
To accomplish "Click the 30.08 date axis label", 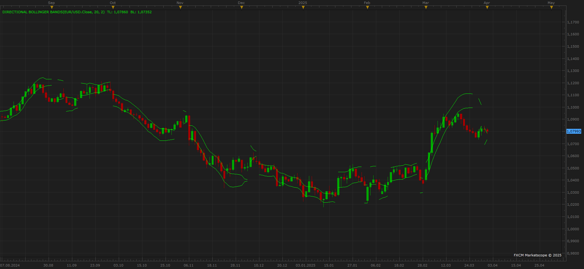I will [48, 265].
